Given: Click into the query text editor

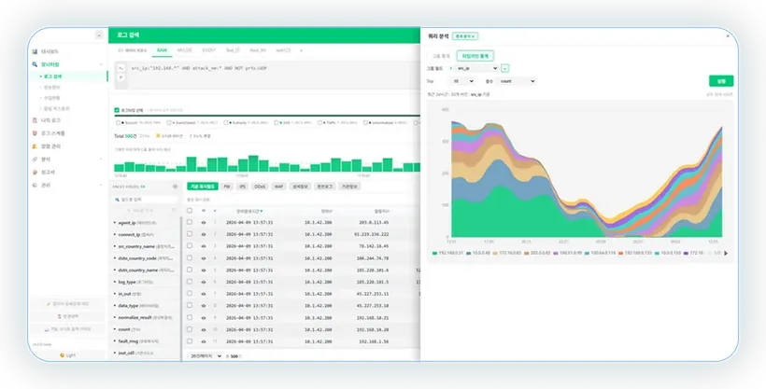Looking at the screenshot, I should (x=274, y=76).
